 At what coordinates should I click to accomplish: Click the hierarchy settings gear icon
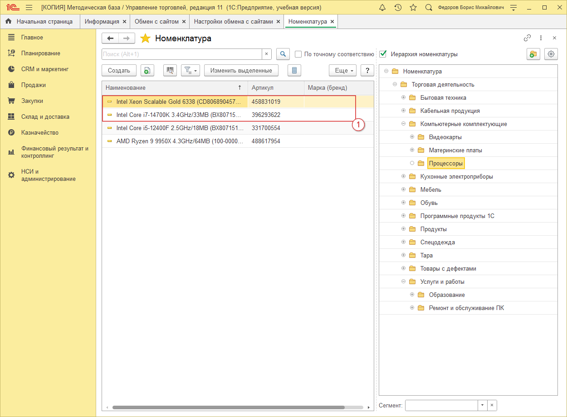pos(551,54)
